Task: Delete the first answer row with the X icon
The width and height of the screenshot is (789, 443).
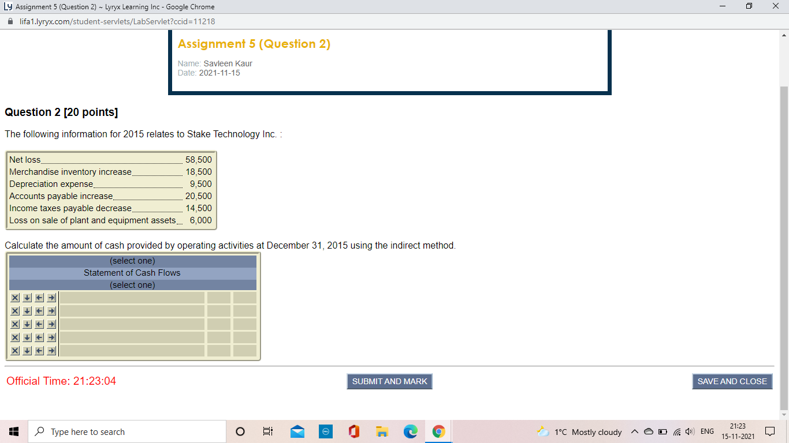Action: (15, 298)
